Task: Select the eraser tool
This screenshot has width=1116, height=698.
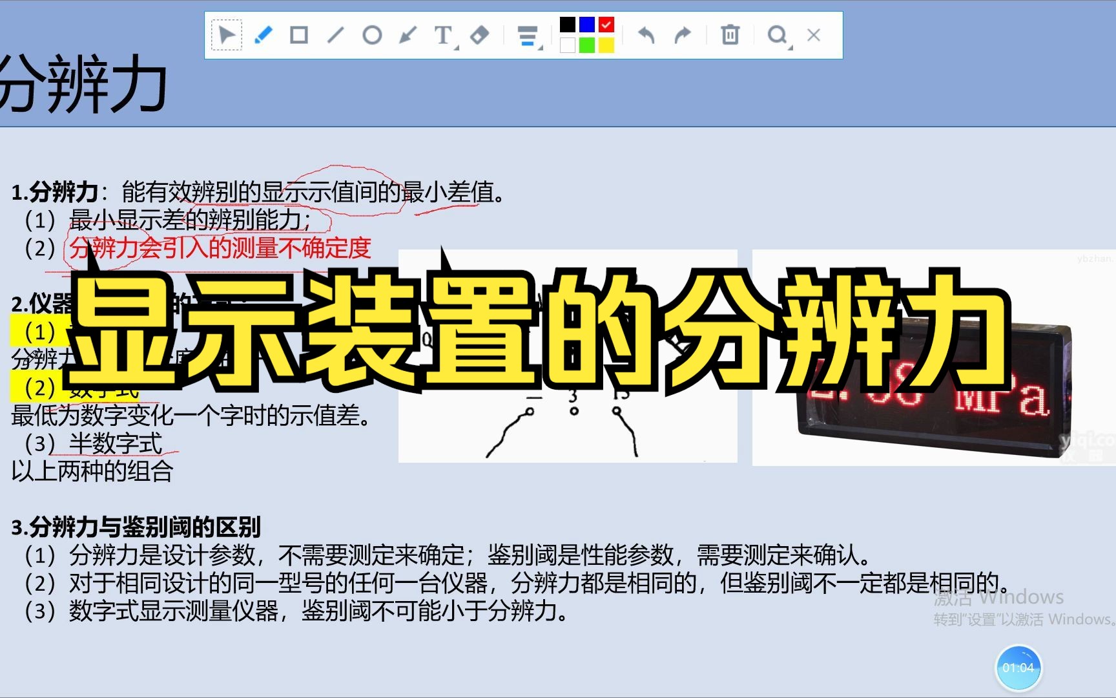Action: pos(479,35)
